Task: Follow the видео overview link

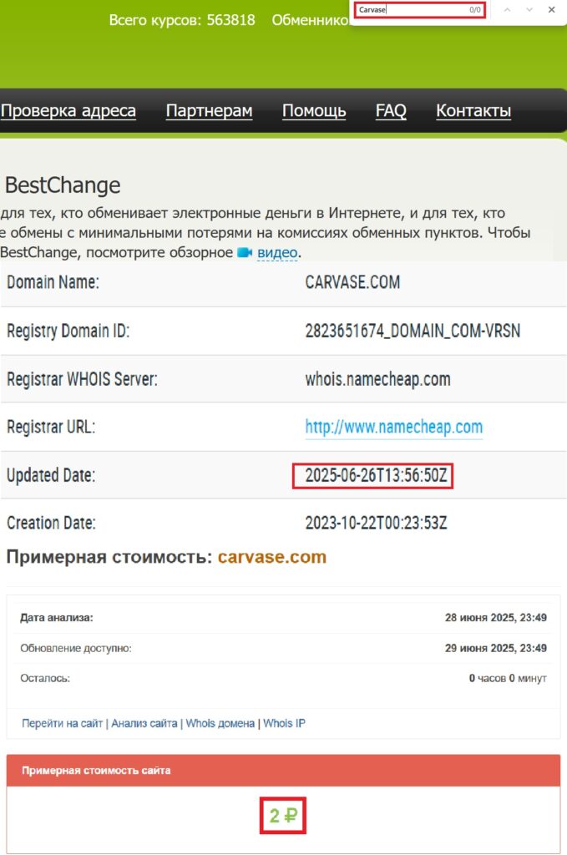Action: 277,252
